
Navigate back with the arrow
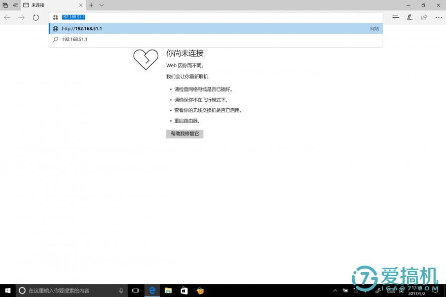(x=8, y=17)
